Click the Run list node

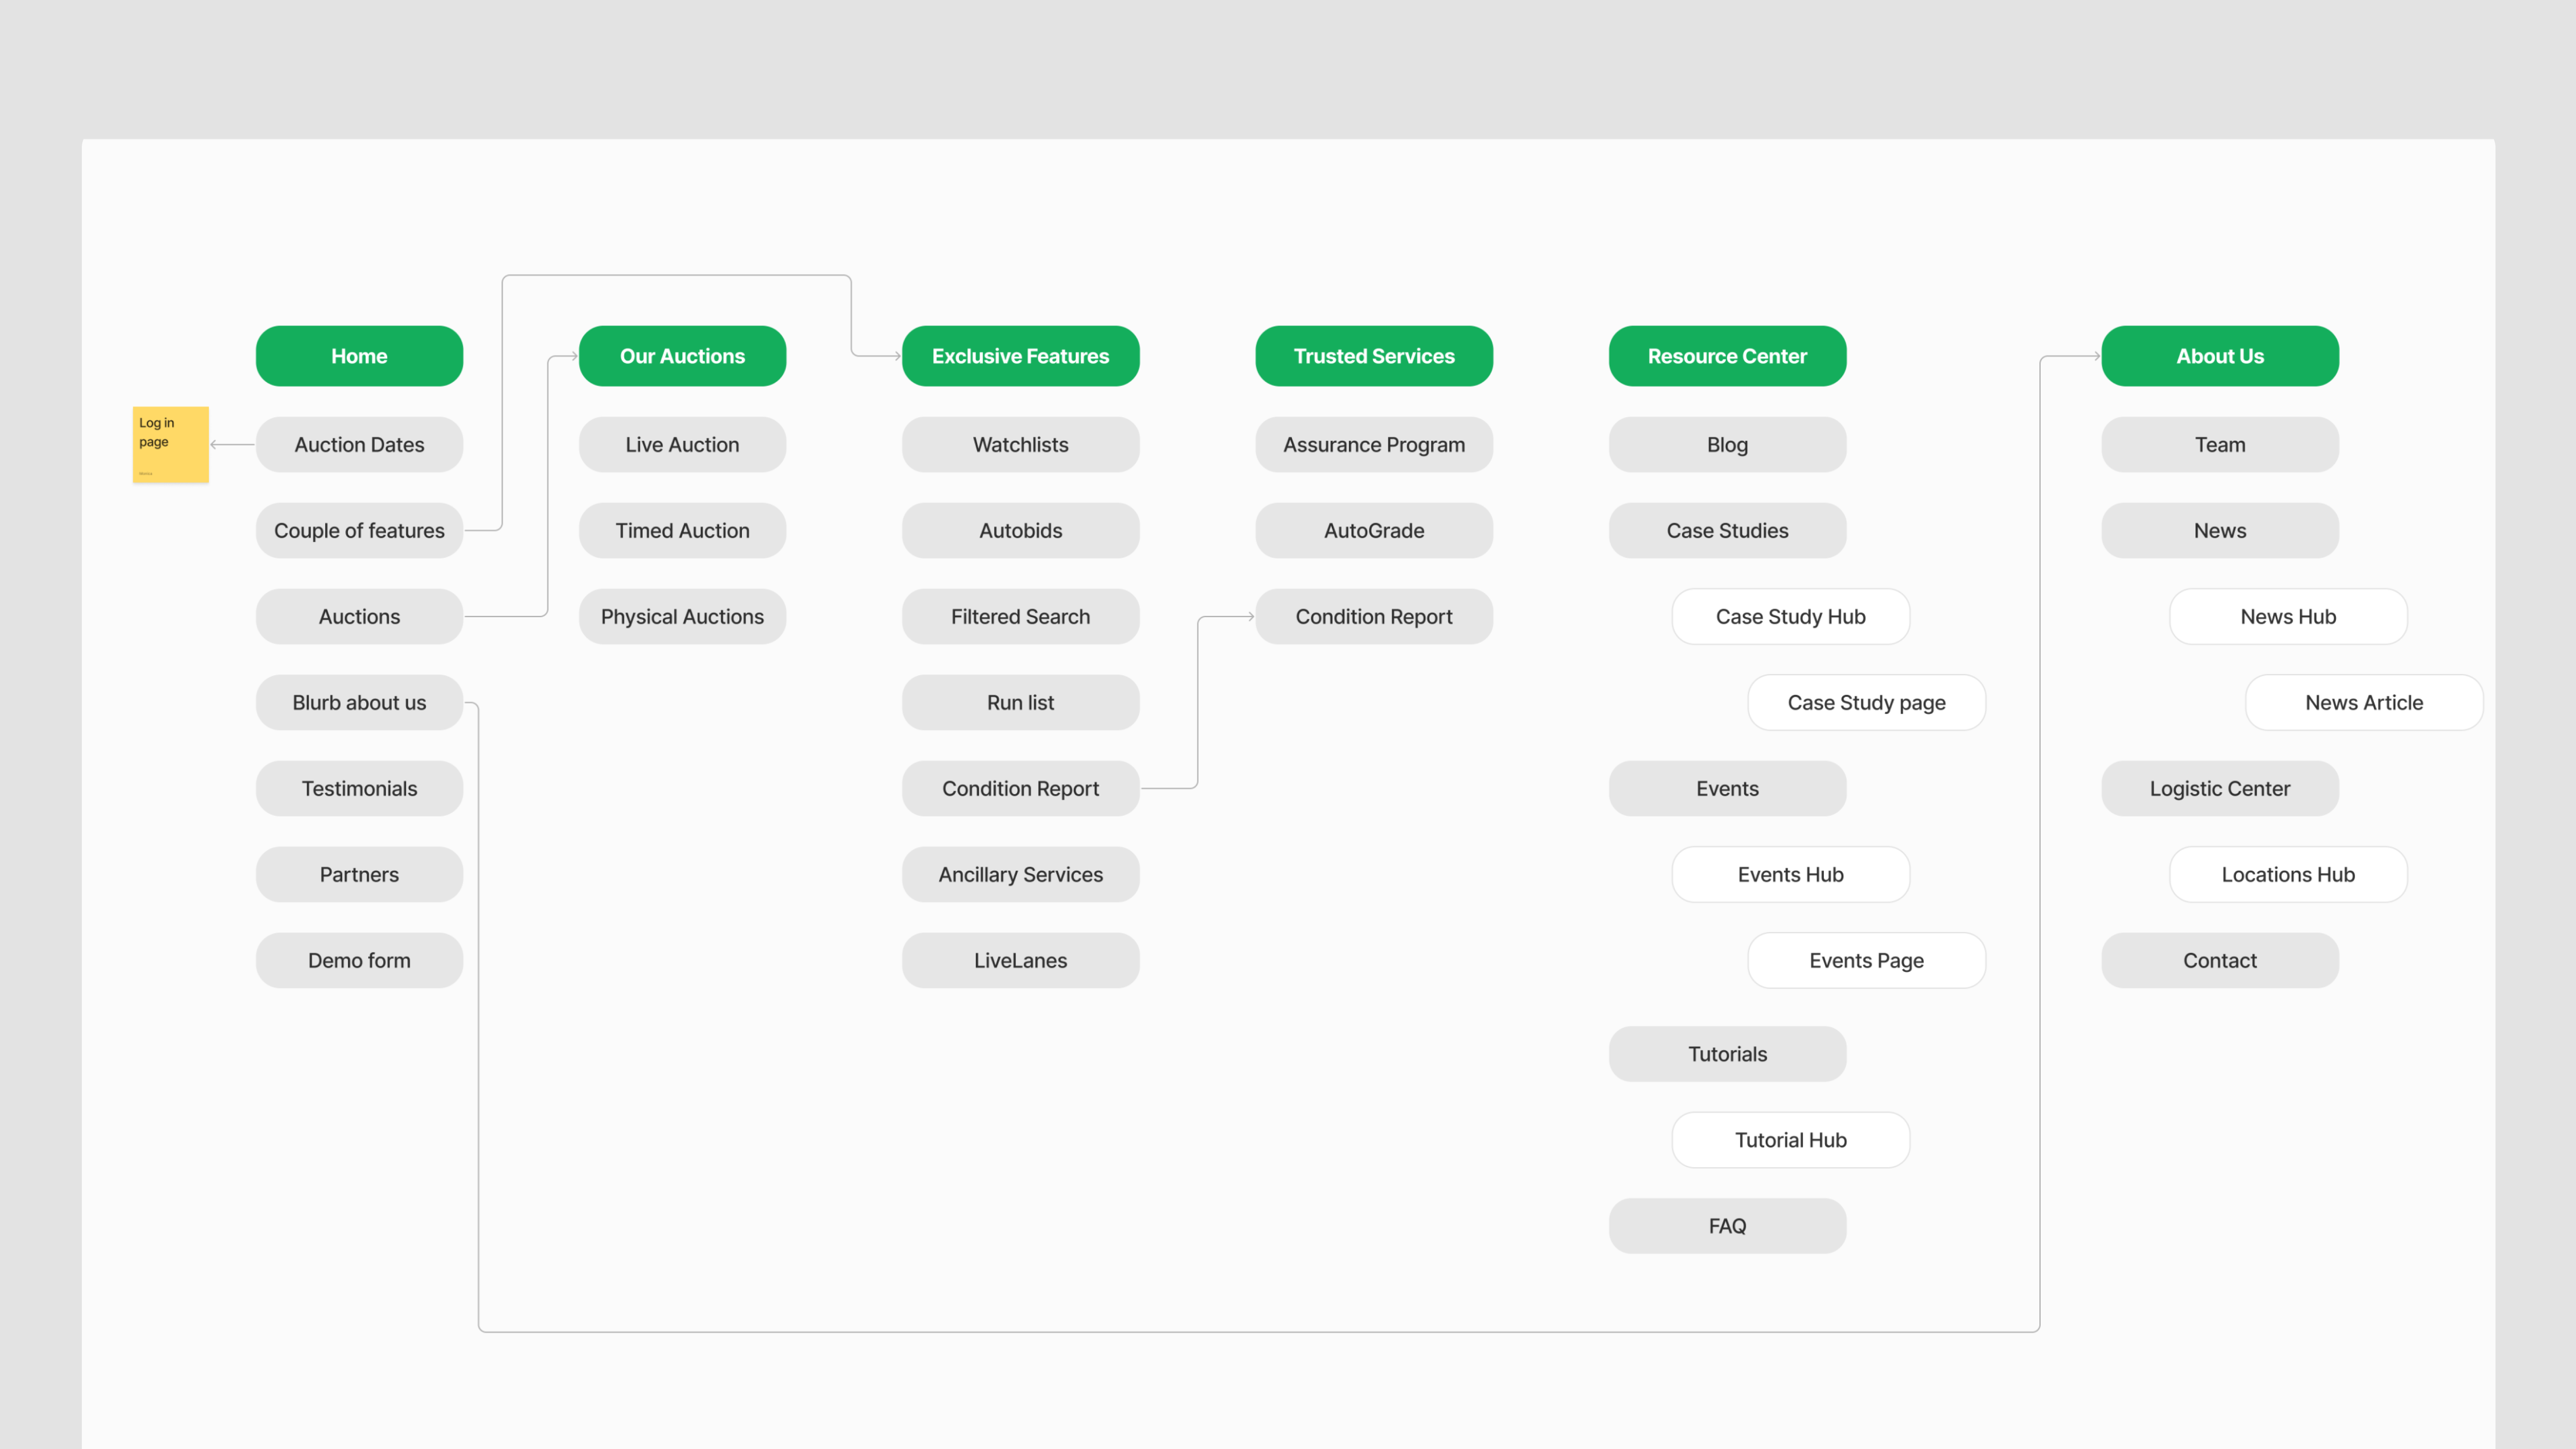point(1020,703)
